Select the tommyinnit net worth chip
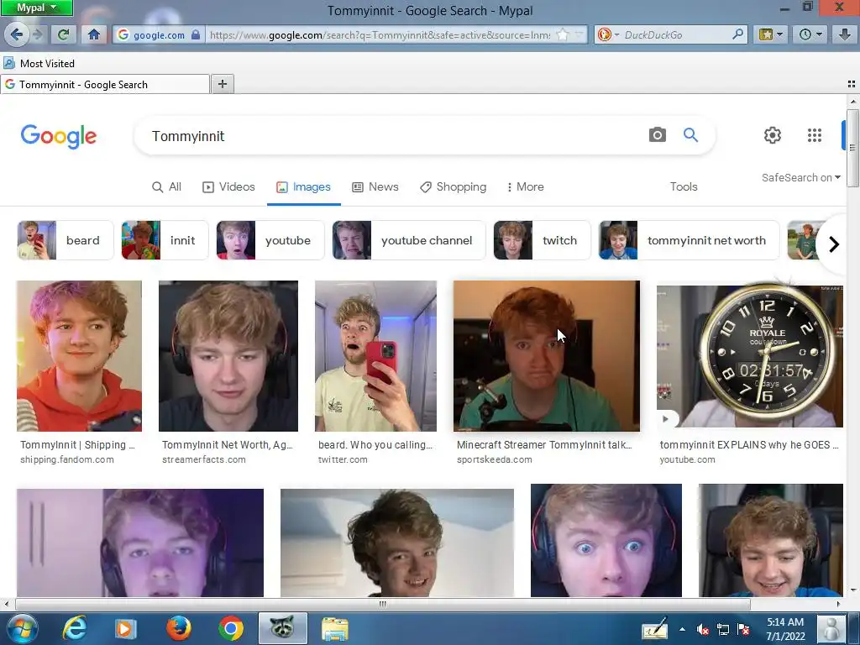The height and width of the screenshot is (645, 860). pos(689,240)
